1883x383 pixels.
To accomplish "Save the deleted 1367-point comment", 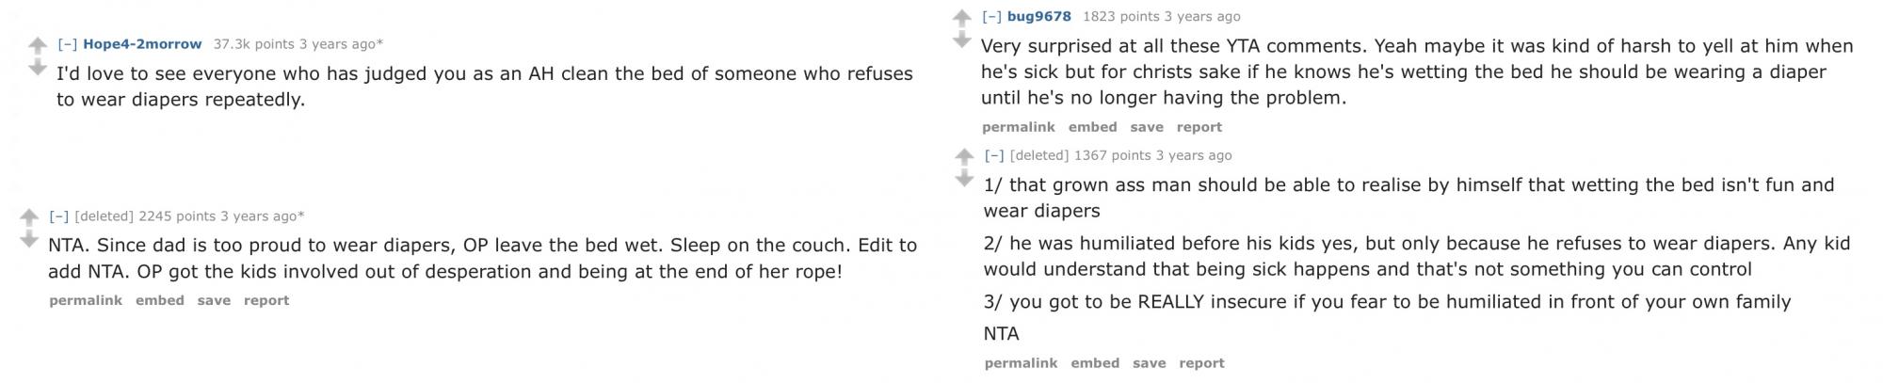I will tap(1149, 363).
